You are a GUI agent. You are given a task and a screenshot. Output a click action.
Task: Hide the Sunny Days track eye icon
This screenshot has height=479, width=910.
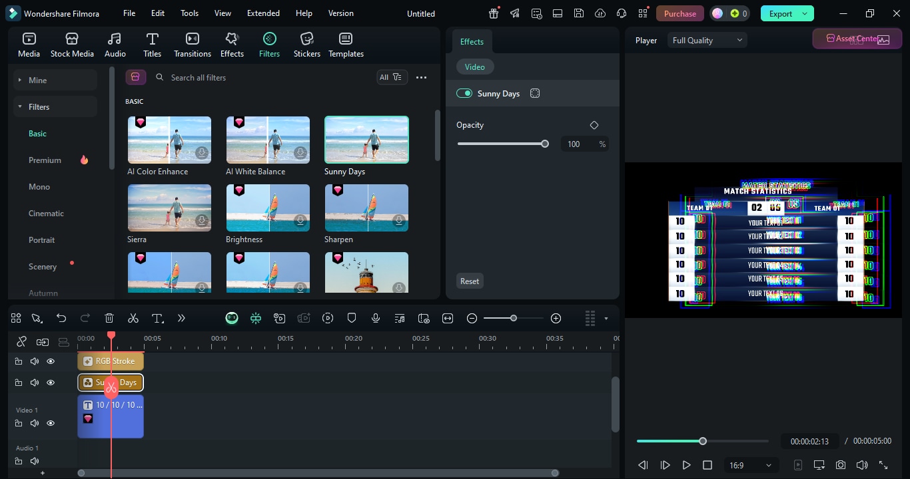point(51,383)
